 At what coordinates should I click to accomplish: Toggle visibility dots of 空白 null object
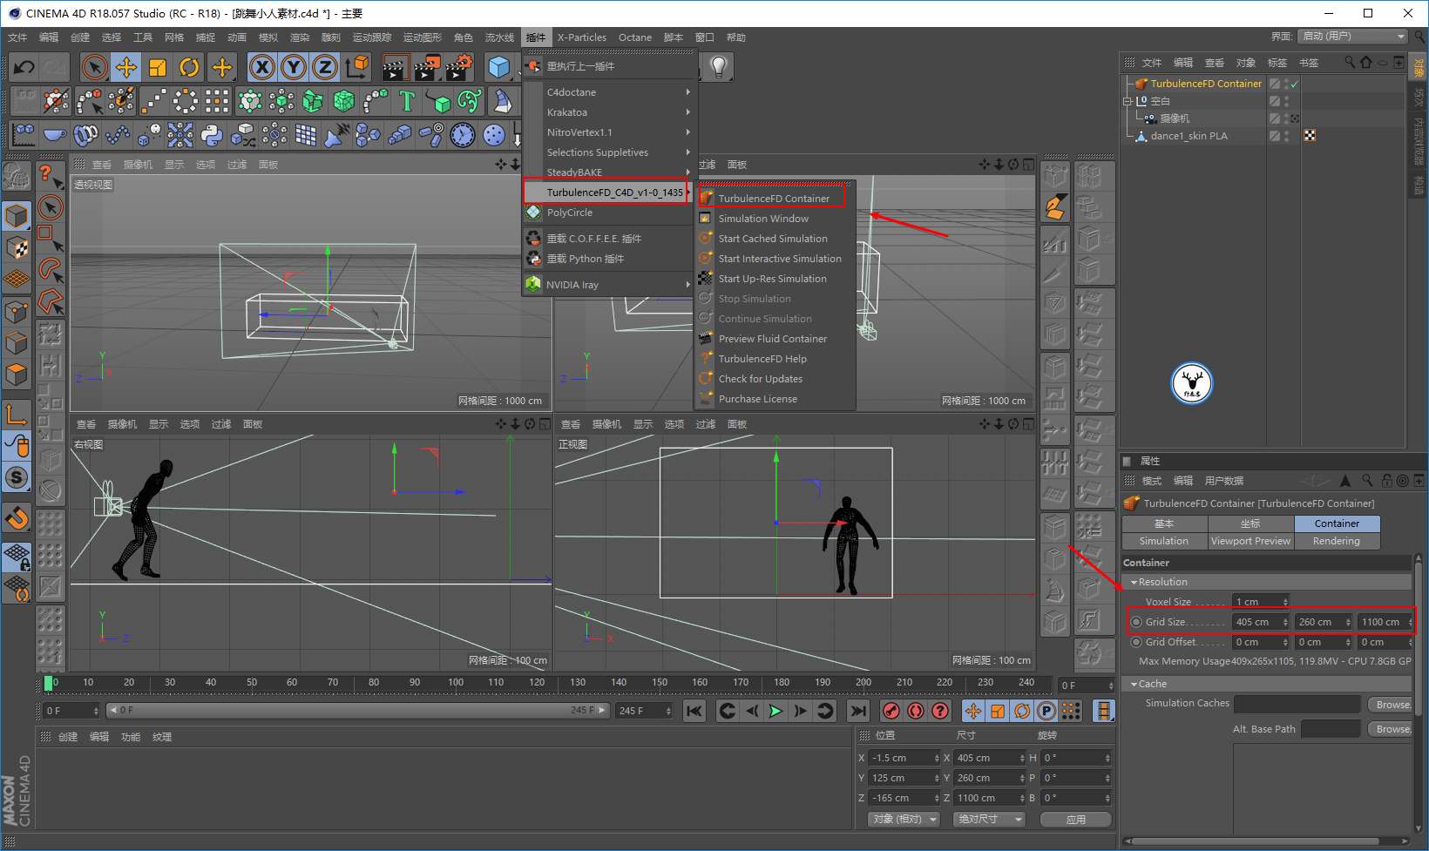pyautogui.click(x=1287, y=101)
